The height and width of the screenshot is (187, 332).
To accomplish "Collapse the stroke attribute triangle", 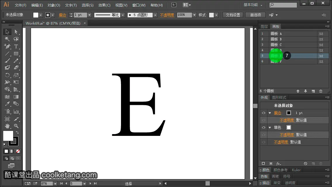I will (x=270, y=113).
